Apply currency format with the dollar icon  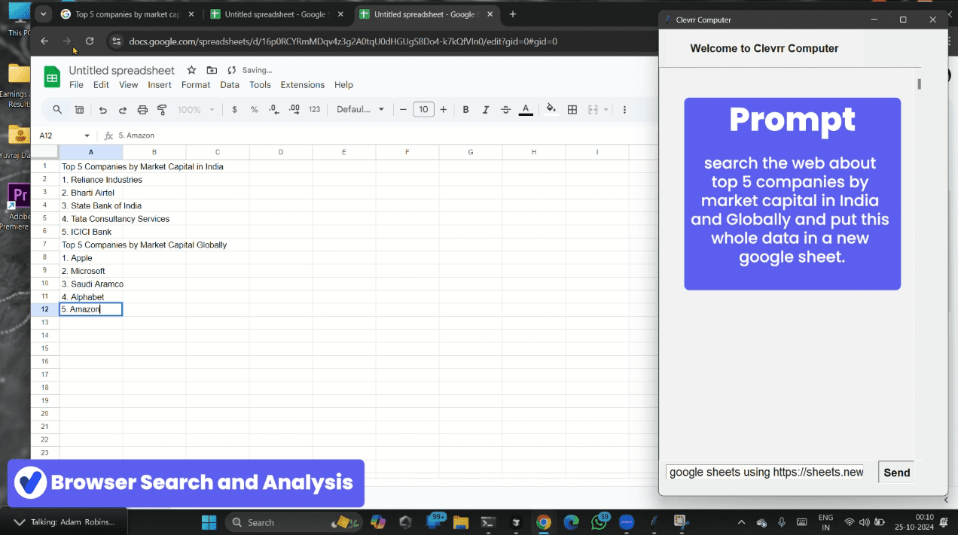pyautogui.click(x=235, y=110)
